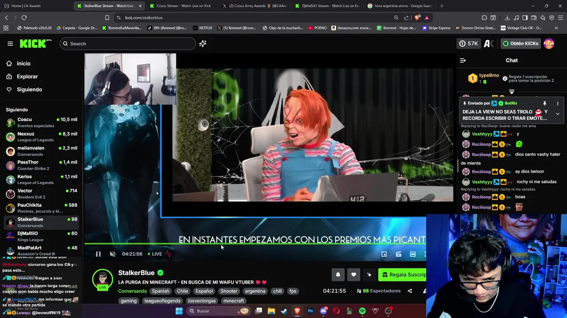Open Vector channel in sidebar
The width and height of the screenshot is (567, 318).
coord(42,193)
